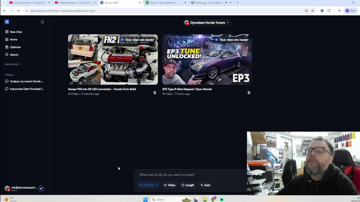
Task: Close the Home vidIQ tab
Action: (x=140, y=3)
